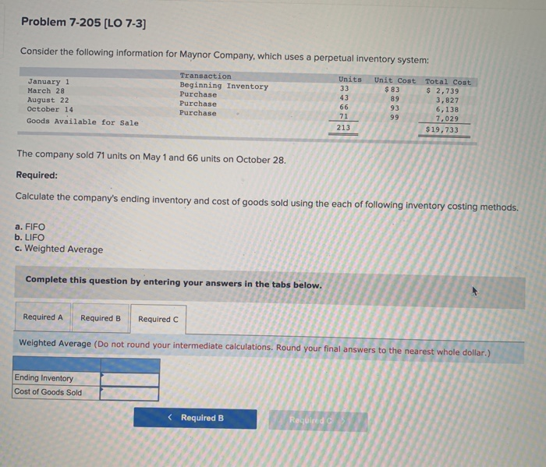Viewport: 546px width, 467px height.
Task: Click the 3,827 total cost cell
Action: tap(447, 101)
